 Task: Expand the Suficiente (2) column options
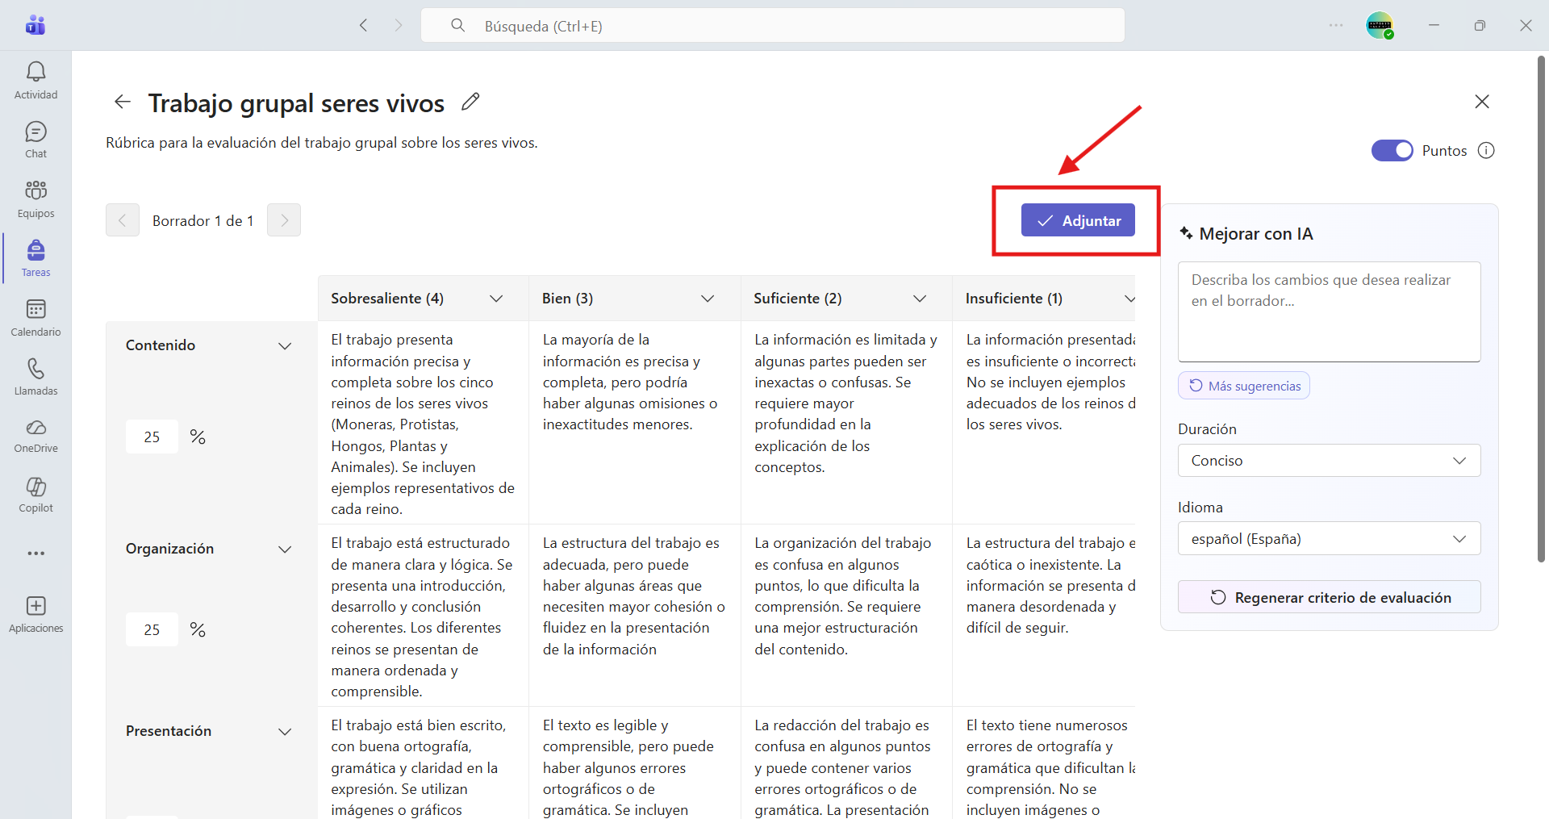[920, 299]
